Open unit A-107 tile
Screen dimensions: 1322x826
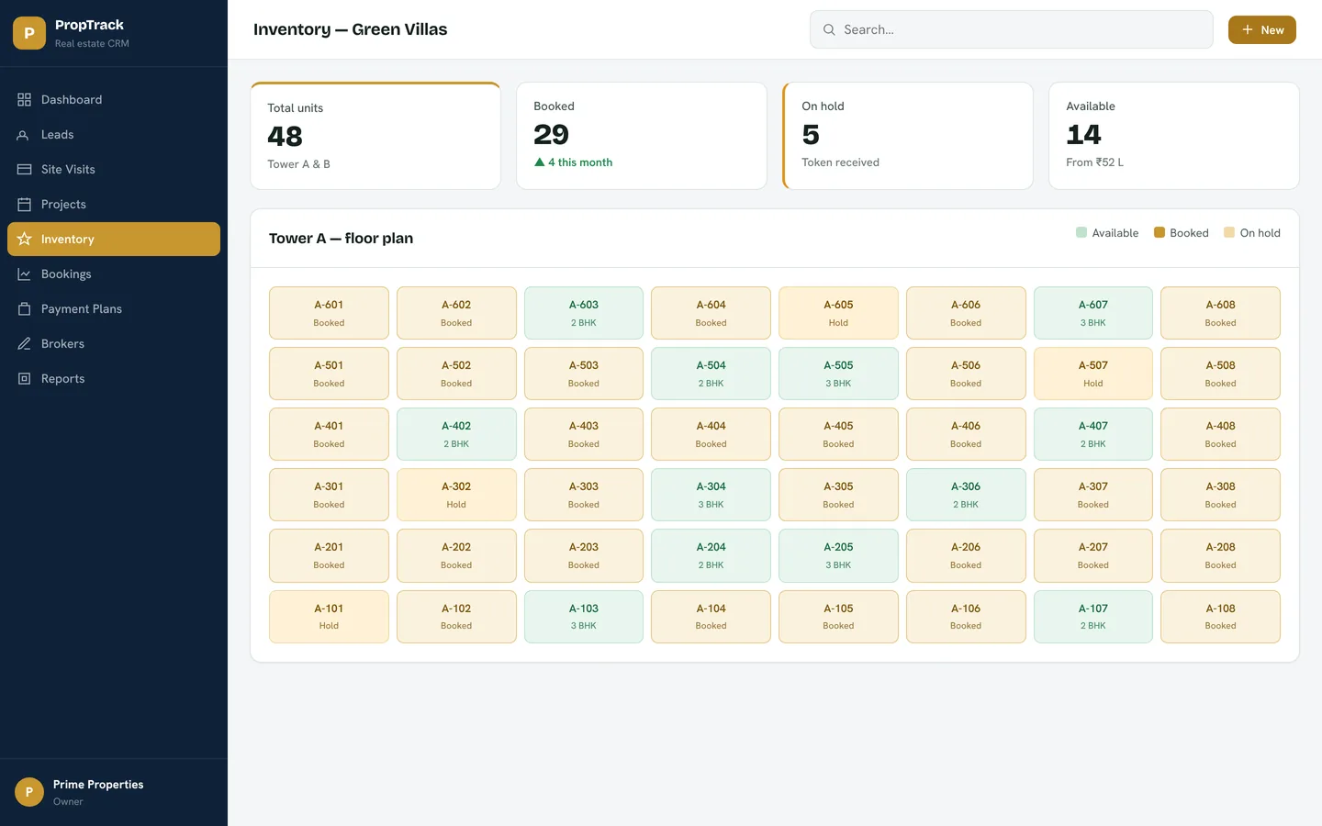click(1093, 617)
